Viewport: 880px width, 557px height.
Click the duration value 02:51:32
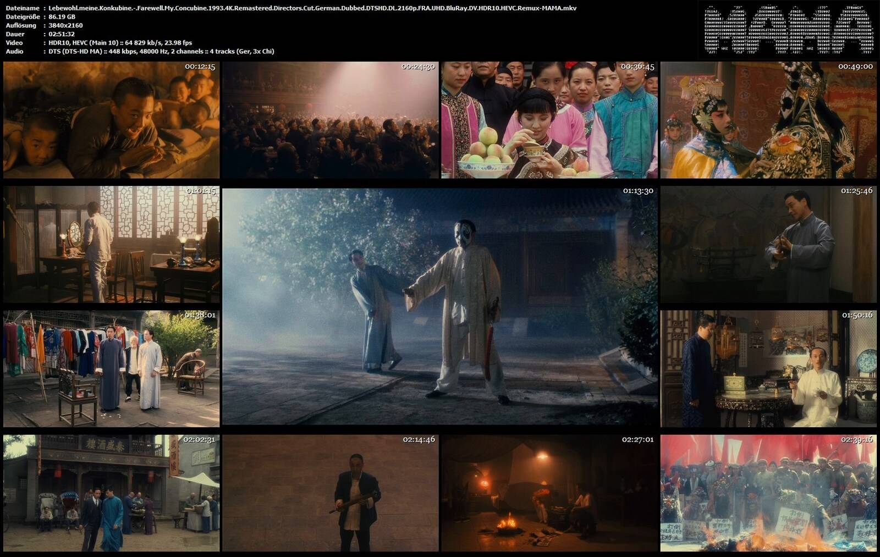pyautogui.click(x=62, y=34)
